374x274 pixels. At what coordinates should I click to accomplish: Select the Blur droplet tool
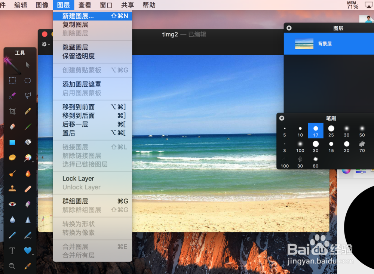click(x=12, y=219)
